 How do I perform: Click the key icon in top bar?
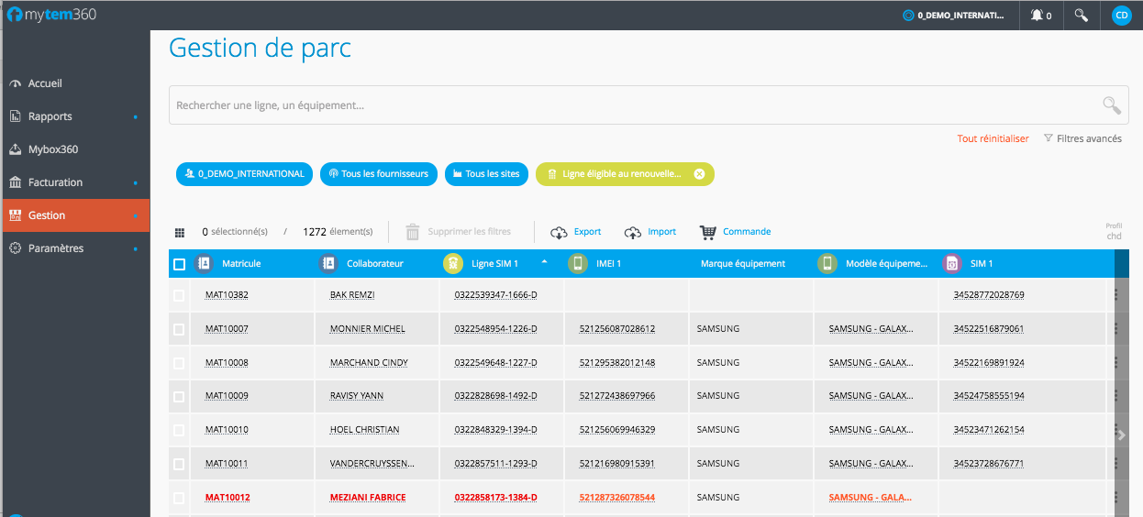[1082, 16]
